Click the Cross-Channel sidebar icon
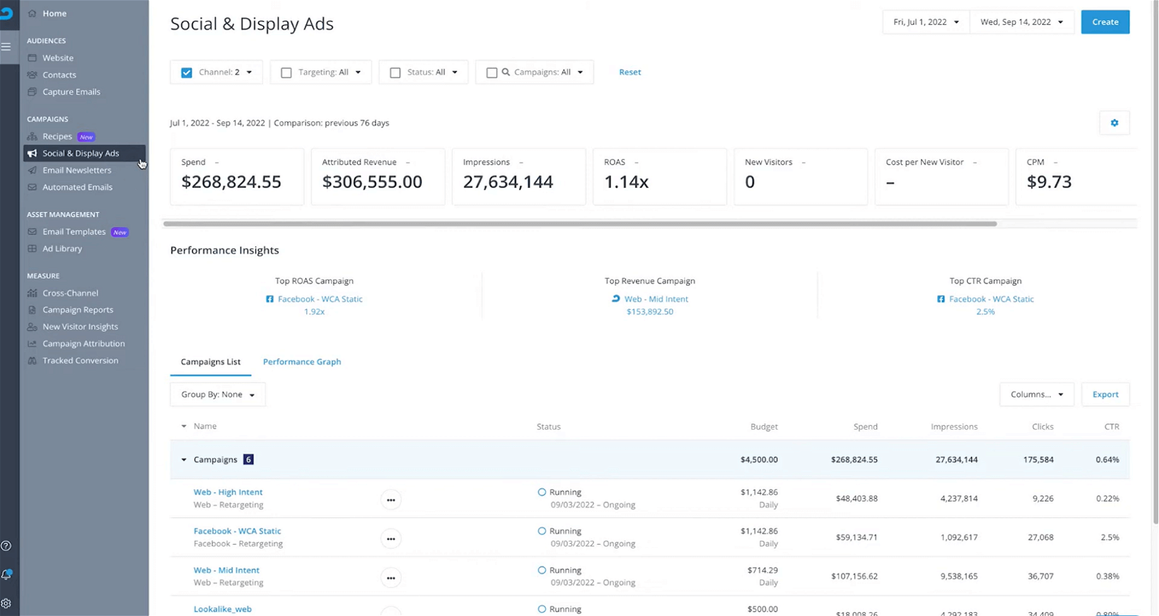1159x616 pixels. coord(32,293)
